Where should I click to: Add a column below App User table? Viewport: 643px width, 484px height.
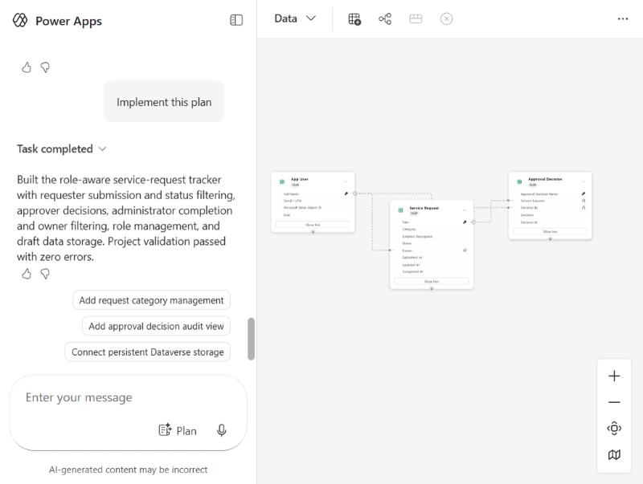(x=313, y=232)
